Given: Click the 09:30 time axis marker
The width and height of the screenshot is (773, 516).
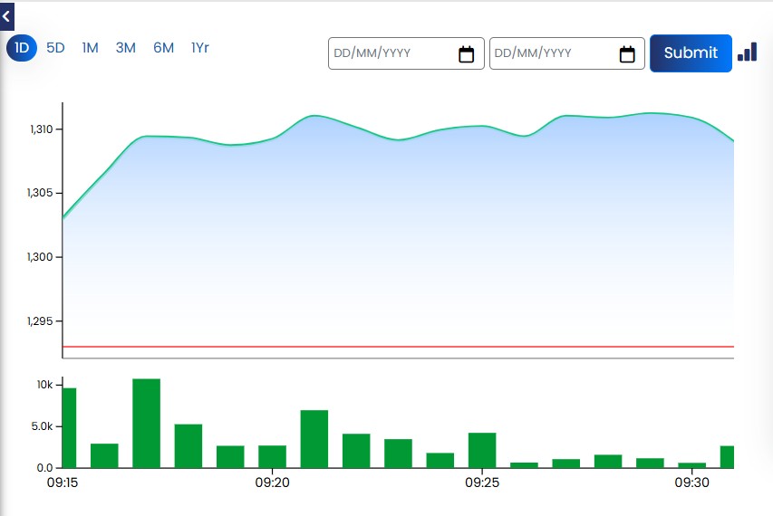Looking at the screenshot, I should point(691,483).
